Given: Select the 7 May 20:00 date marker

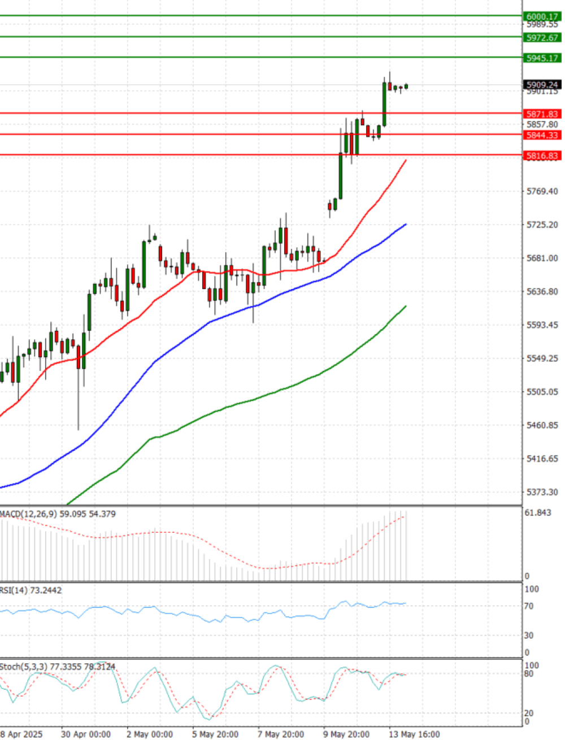Looking at the screenshot, I should [x=281, y=734].
